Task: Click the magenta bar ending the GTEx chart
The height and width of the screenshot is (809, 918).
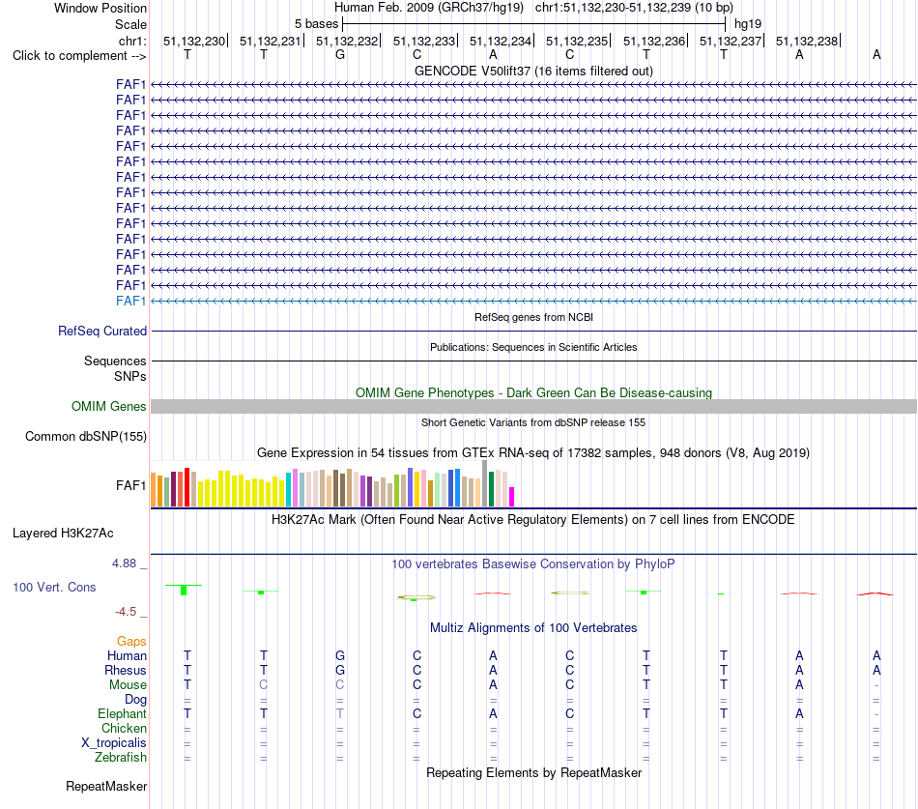Action: click(512, 497)
